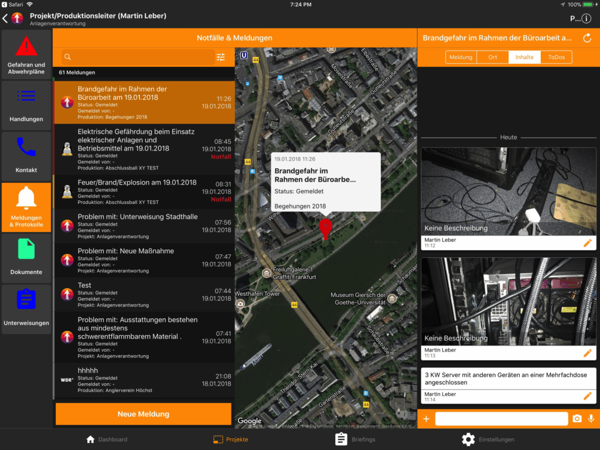This screenshot has width=600, height=450.
Task: Open the Briefings tab
Action: point(355,439)
